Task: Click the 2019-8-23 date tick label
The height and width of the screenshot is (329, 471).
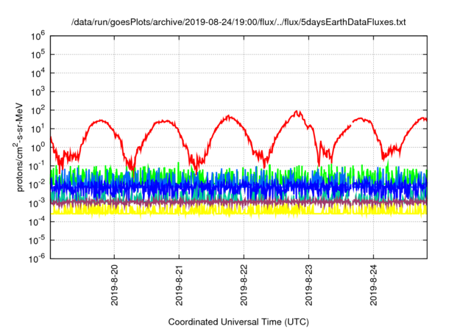Action: point(309,285)
